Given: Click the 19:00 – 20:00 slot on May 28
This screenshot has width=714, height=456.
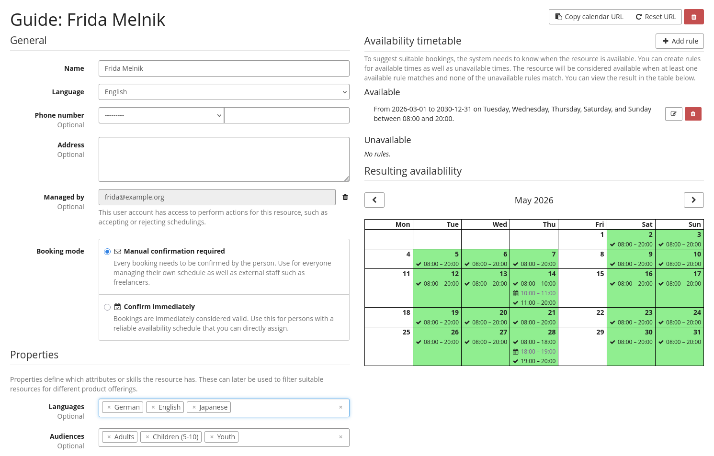Looking at the screenshot, I should point(534,361).
